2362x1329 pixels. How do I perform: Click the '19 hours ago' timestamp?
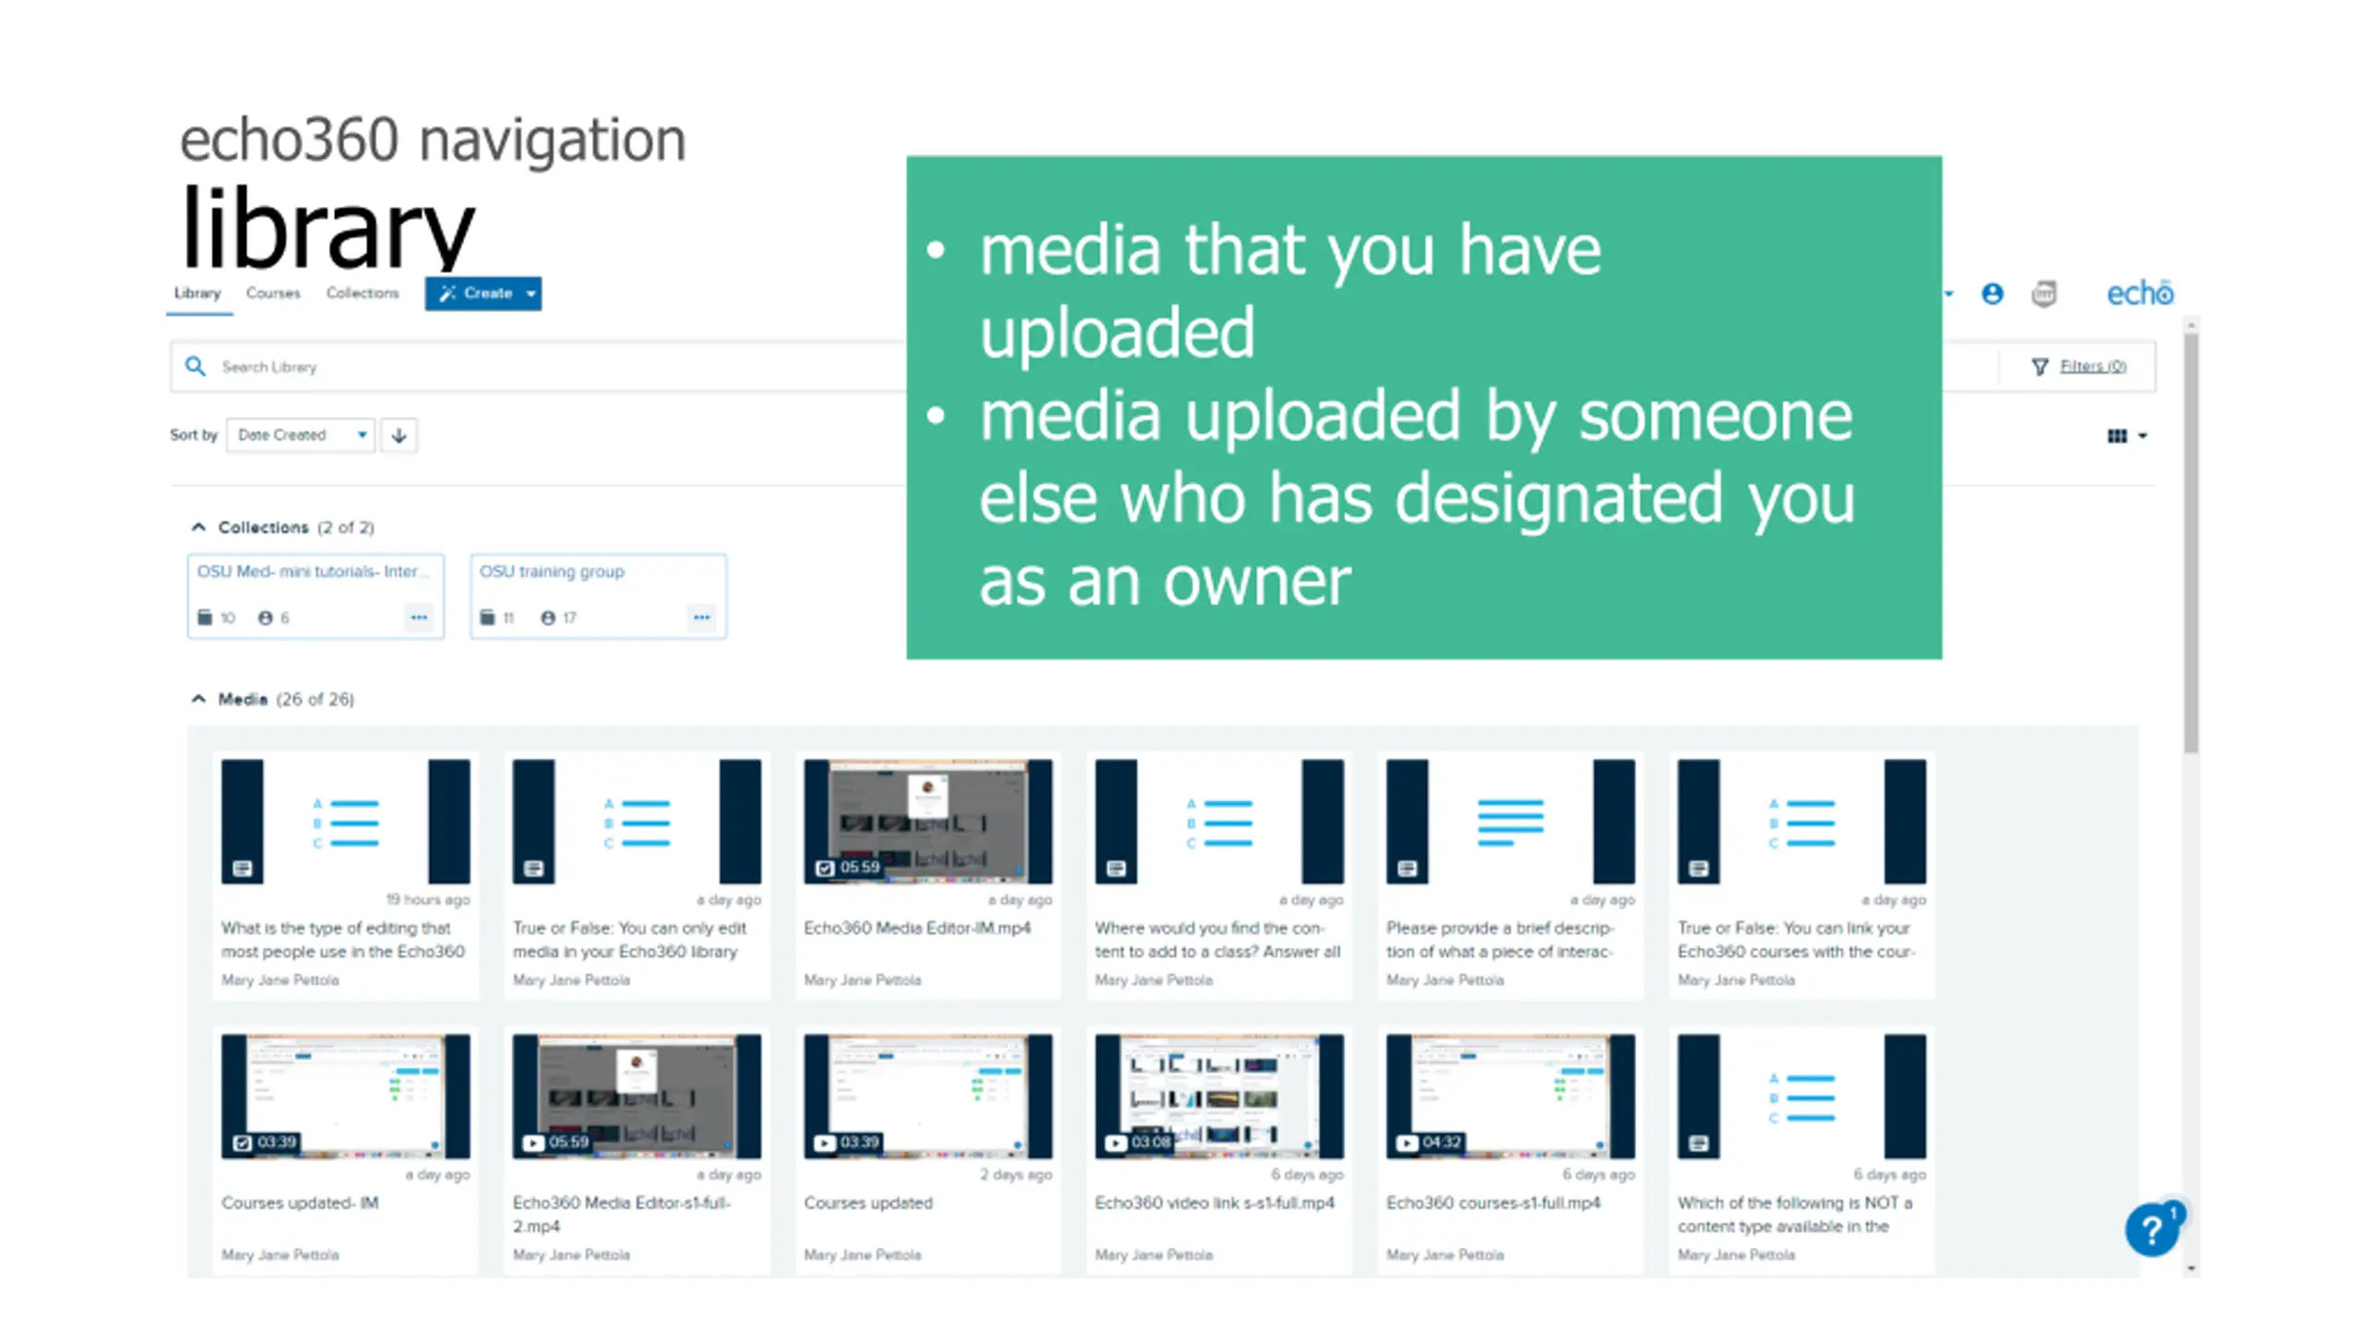tap(427, 899)
